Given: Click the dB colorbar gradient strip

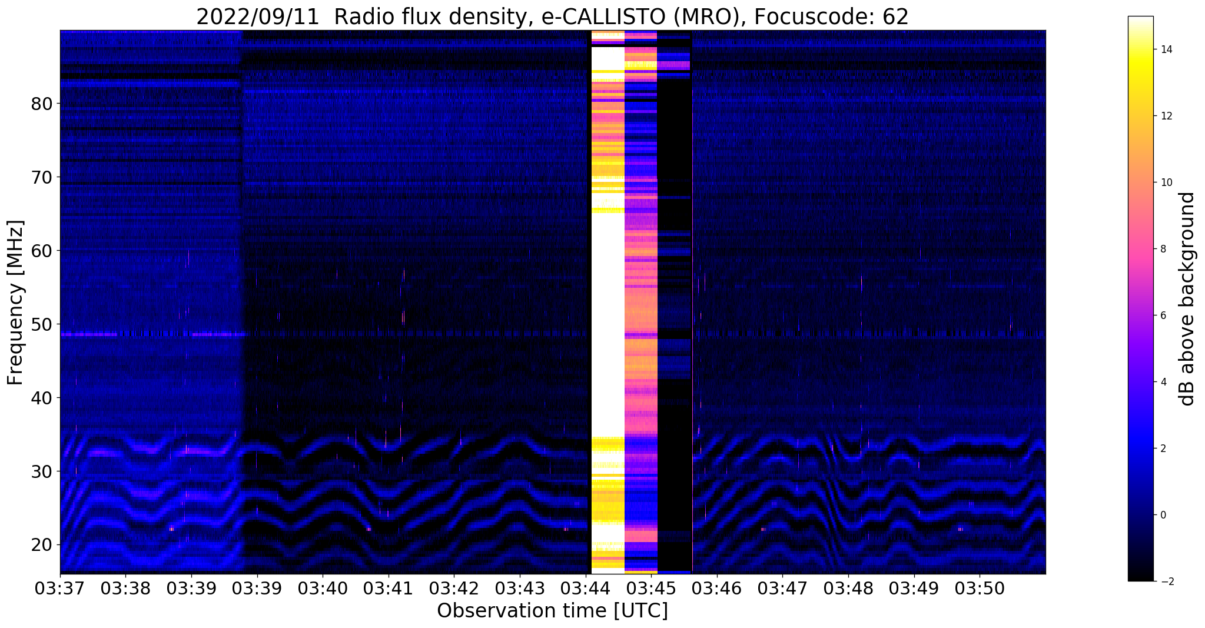Looking at the screenshot, I should 1140,299.
